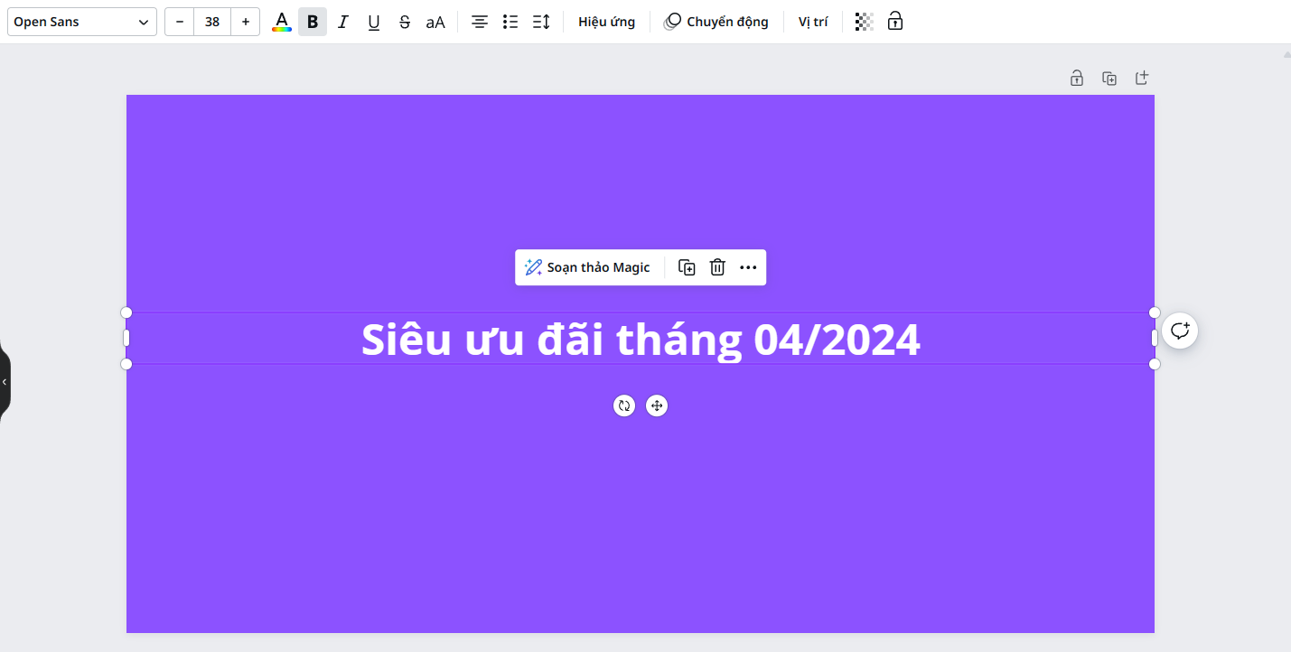Screen dimensions: 1291x652
Task: Open line spacing options
Action: (x=541, y=22)
